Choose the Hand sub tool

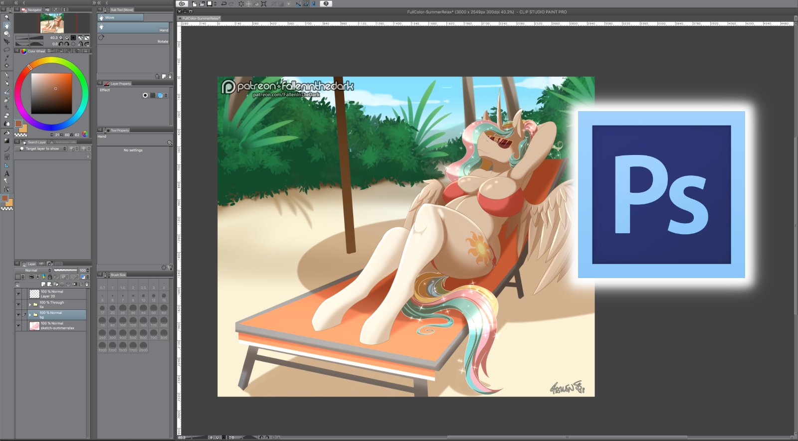[134, 28]
